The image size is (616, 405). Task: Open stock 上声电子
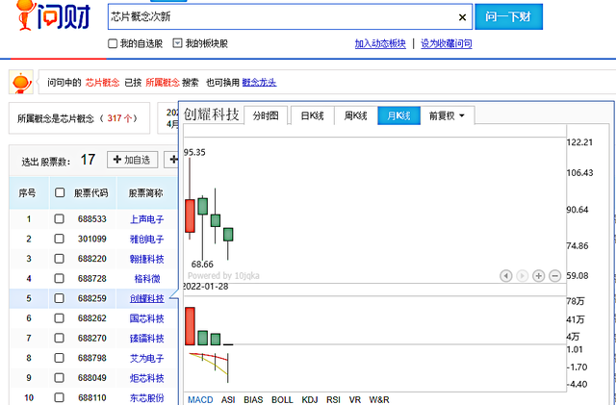[x=147, y=219]
